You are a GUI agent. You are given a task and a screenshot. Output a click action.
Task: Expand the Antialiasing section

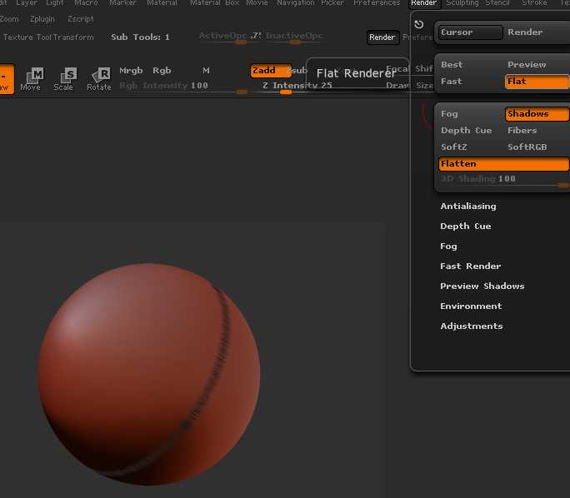[467, 207]
